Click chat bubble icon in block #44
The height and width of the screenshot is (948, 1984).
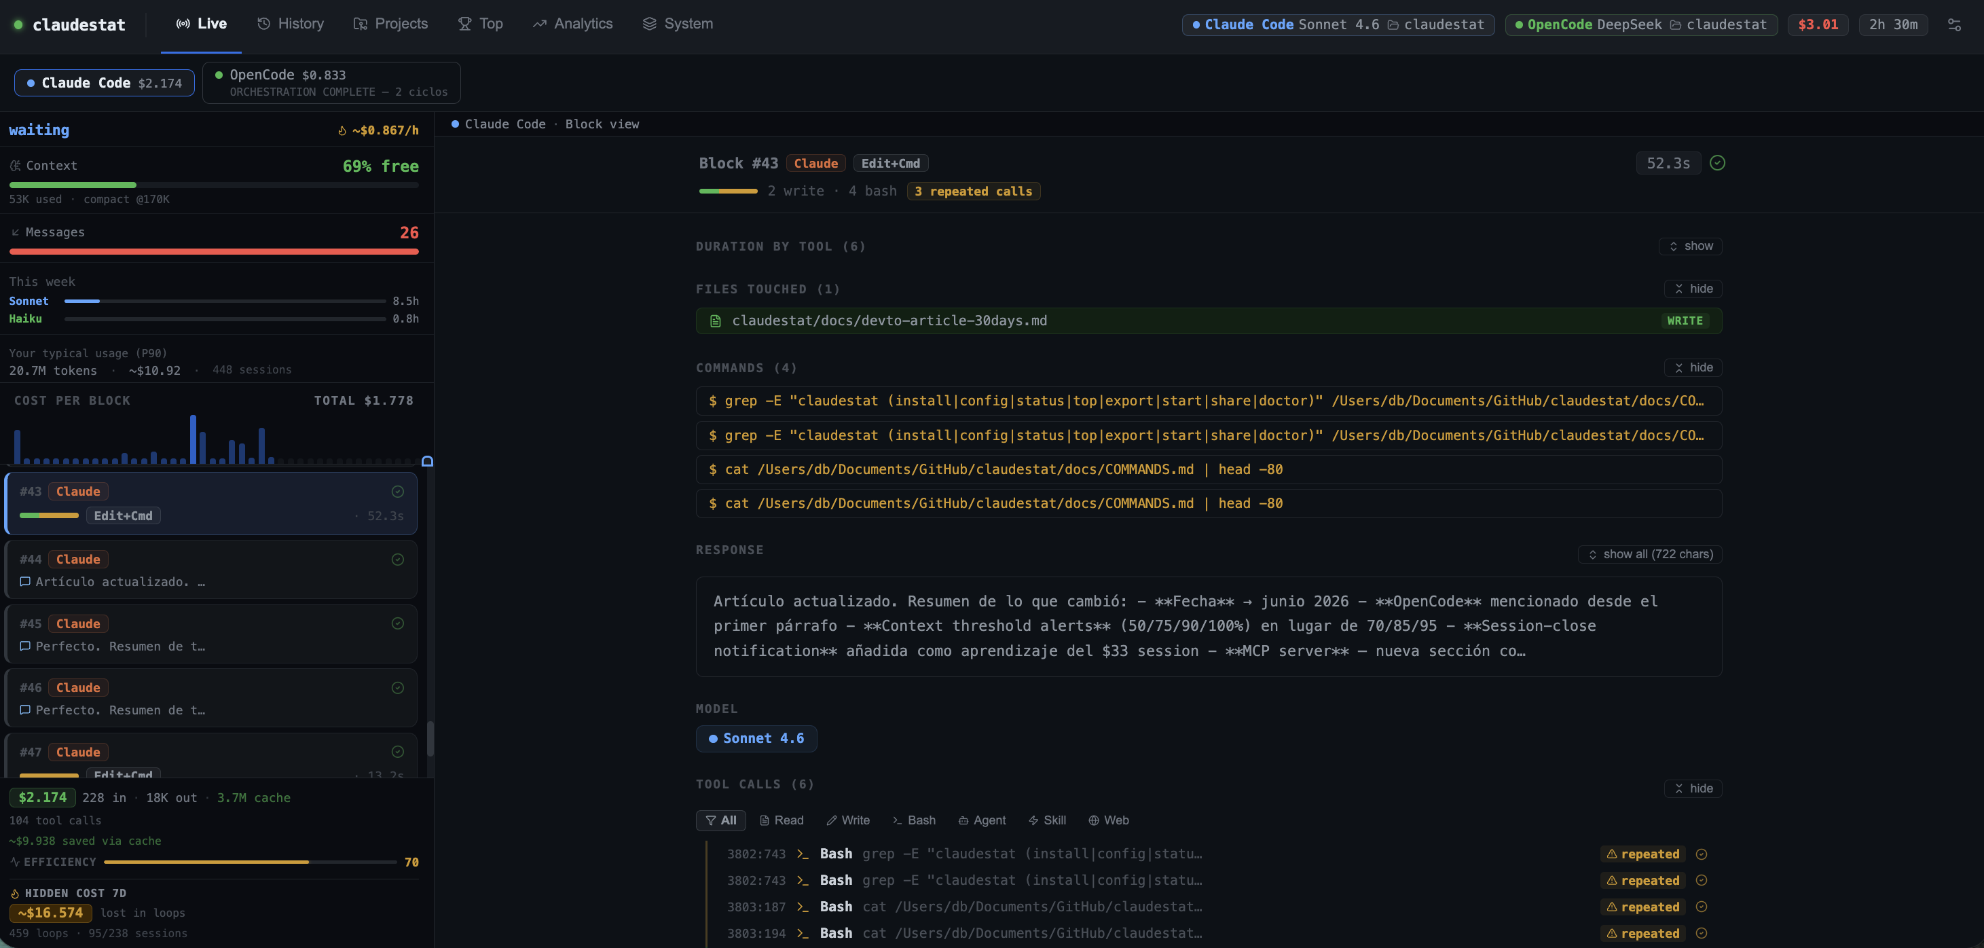pos(25,581)
